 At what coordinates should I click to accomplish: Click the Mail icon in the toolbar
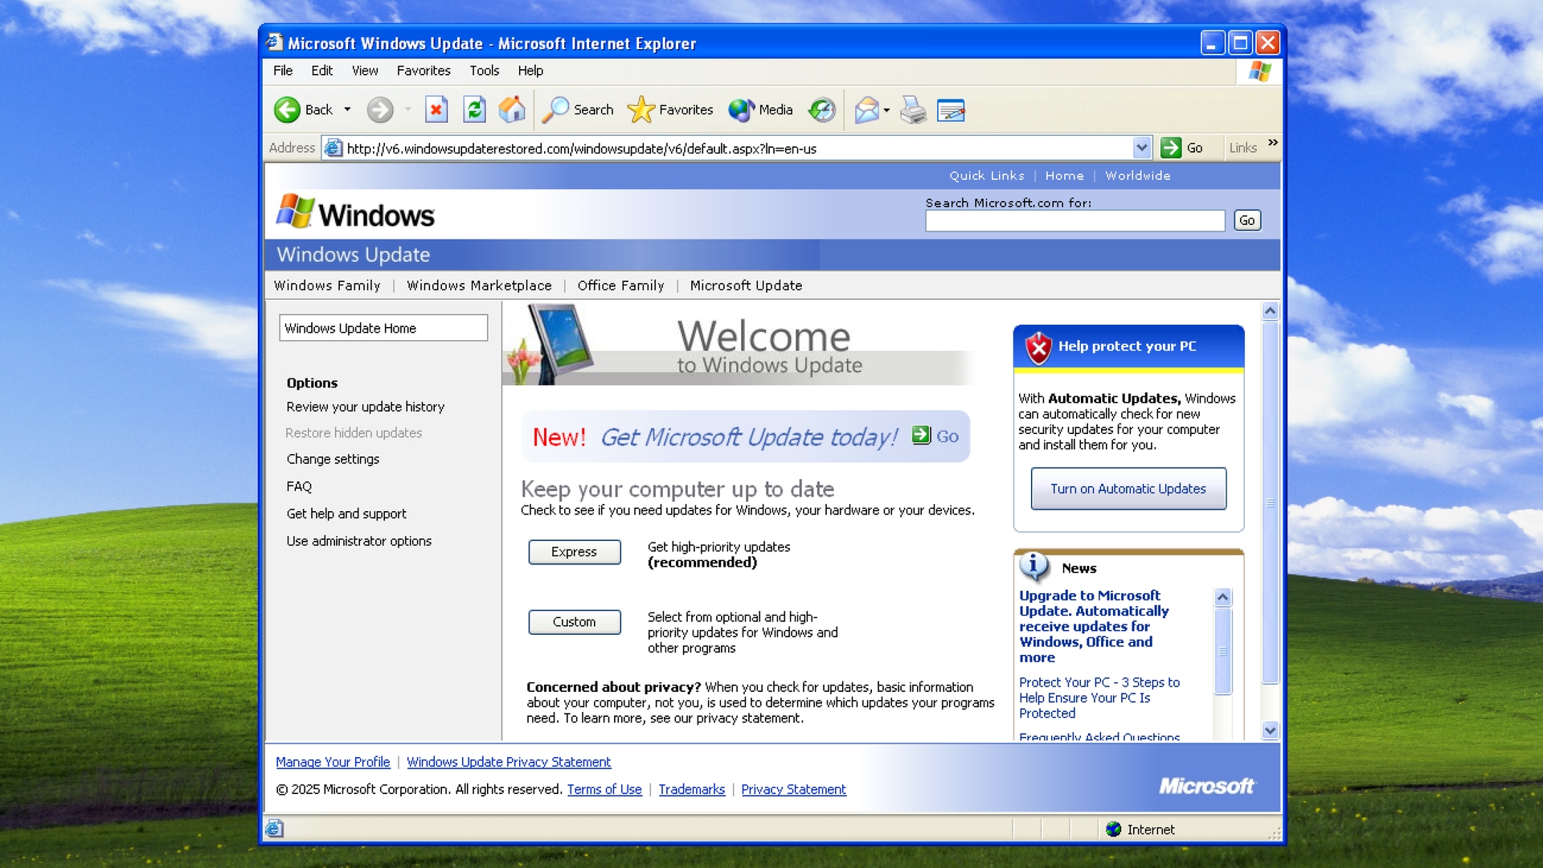[x=867, y=110]
